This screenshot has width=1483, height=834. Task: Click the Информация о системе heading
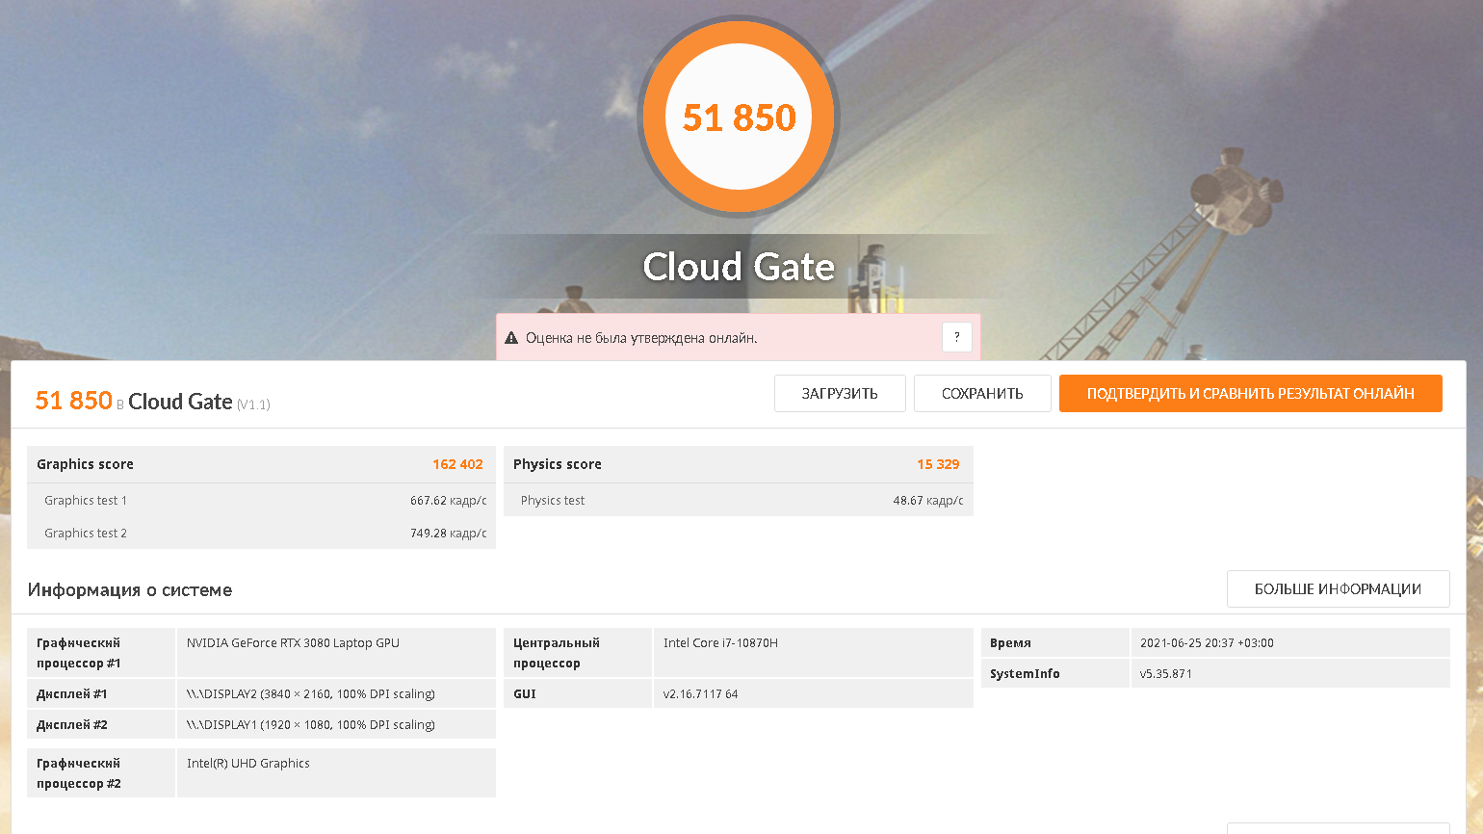pyautogui.click(x=130, y=589)
